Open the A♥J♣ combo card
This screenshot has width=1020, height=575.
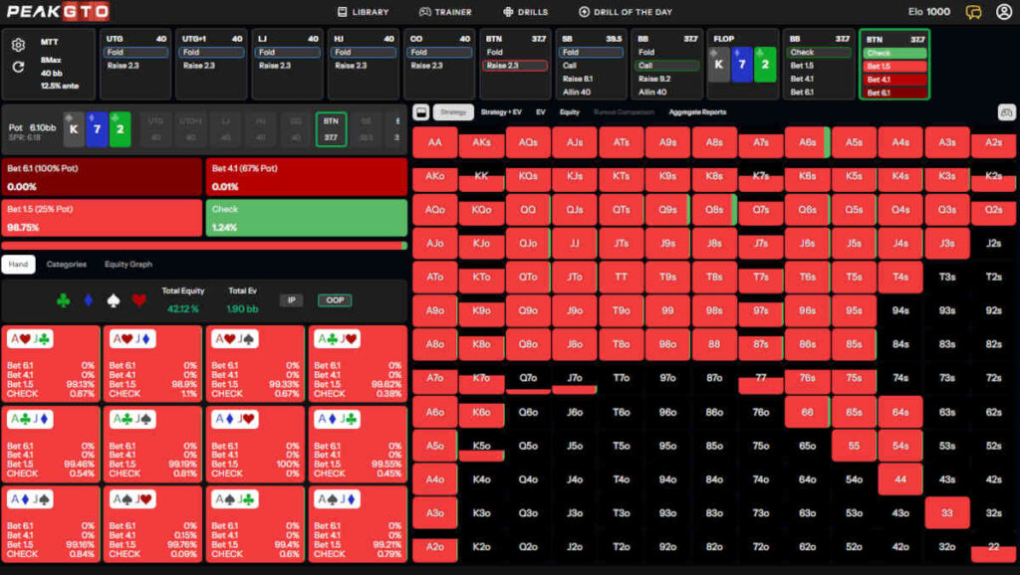[51, 363]
